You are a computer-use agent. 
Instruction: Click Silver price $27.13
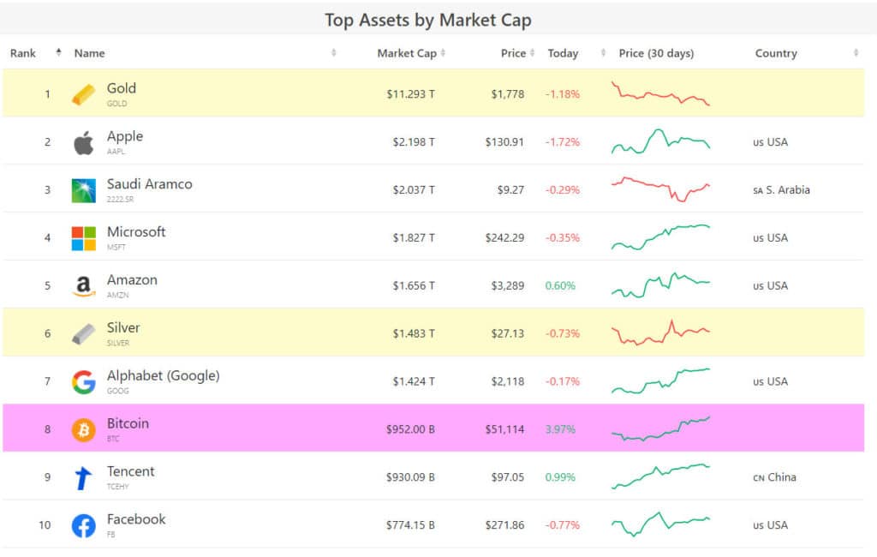click(508, 333)
